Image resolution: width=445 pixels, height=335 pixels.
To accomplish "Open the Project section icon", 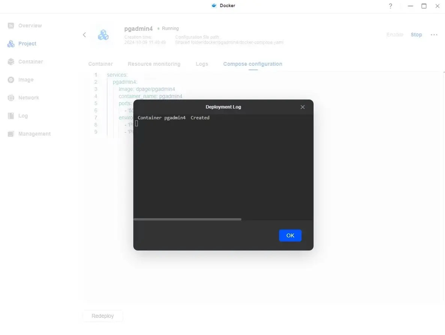I will [x=11, y=44].
